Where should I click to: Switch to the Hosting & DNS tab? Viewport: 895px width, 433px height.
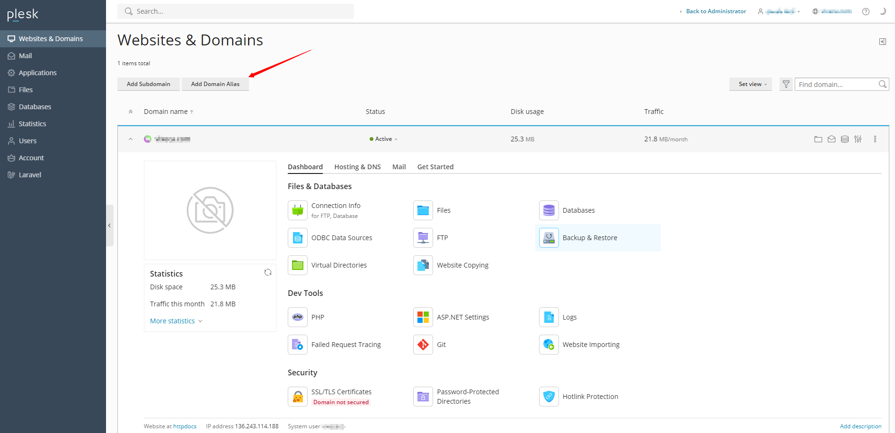tap(357, 167)
